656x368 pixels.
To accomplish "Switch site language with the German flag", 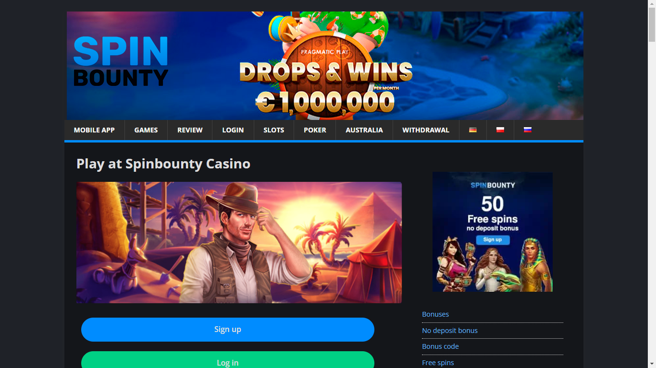I will pos(473,130).
